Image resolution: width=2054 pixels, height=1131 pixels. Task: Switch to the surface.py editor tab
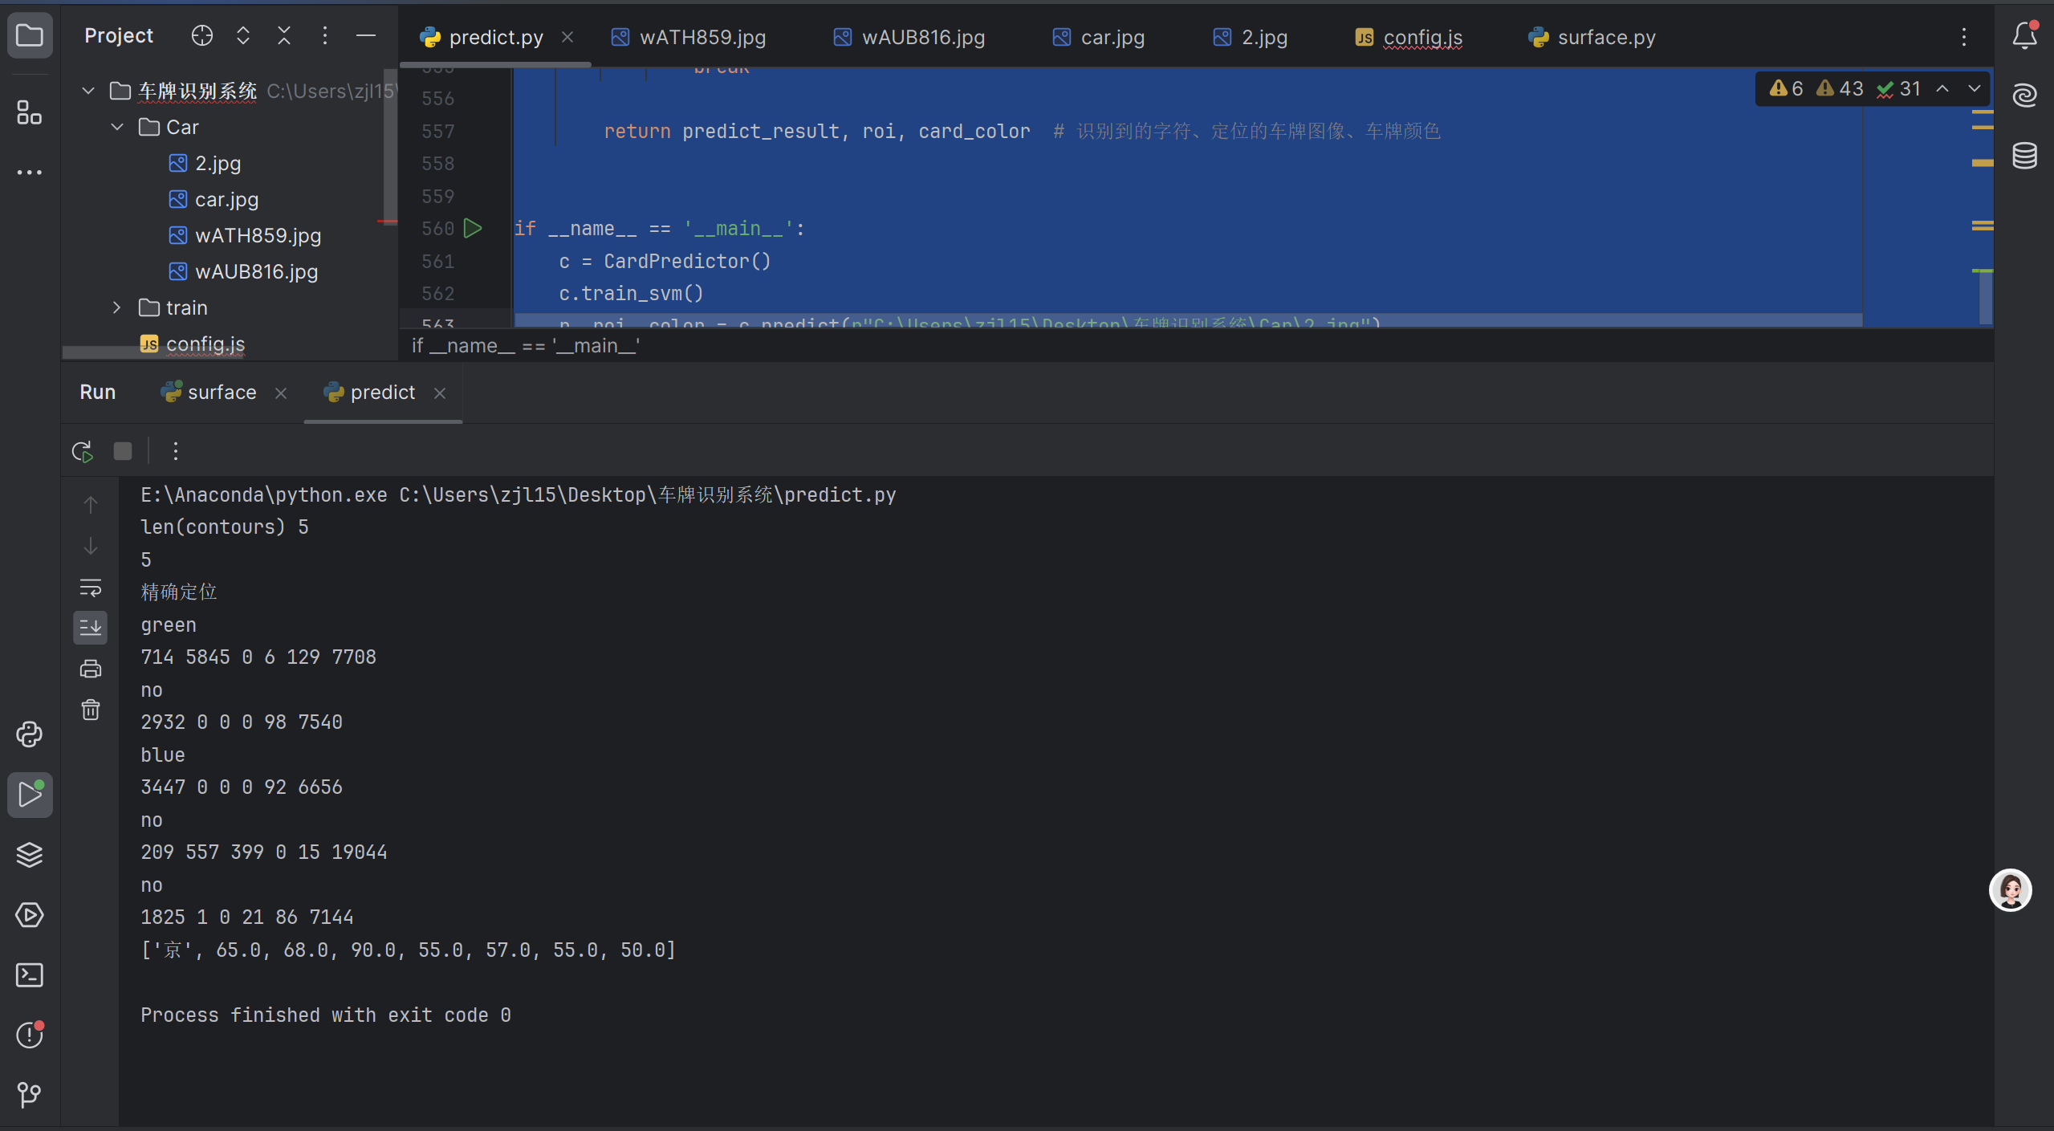coord(1605,37)
